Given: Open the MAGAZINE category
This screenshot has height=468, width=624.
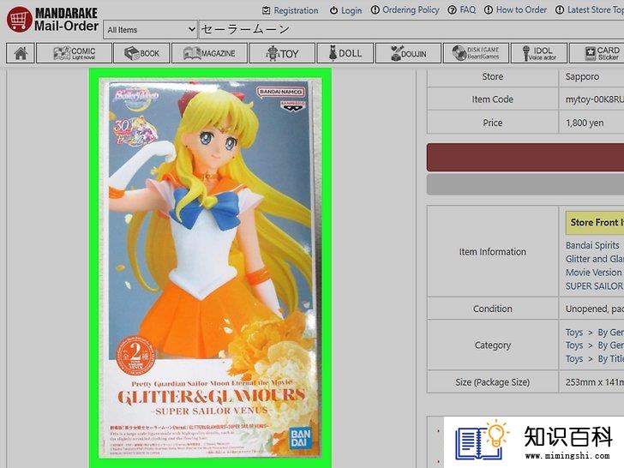Looking at the screenshot, I should (209, 53).
